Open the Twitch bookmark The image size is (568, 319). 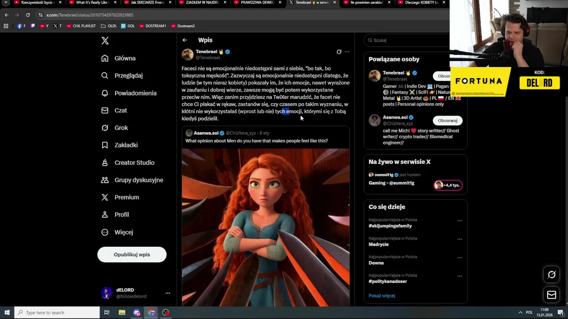pyautogui.click(x=32, y=26)
